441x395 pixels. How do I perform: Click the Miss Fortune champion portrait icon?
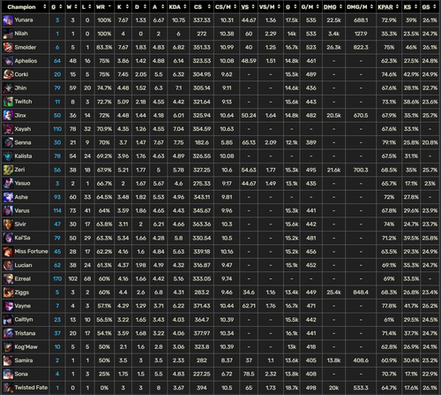(8, 252)
